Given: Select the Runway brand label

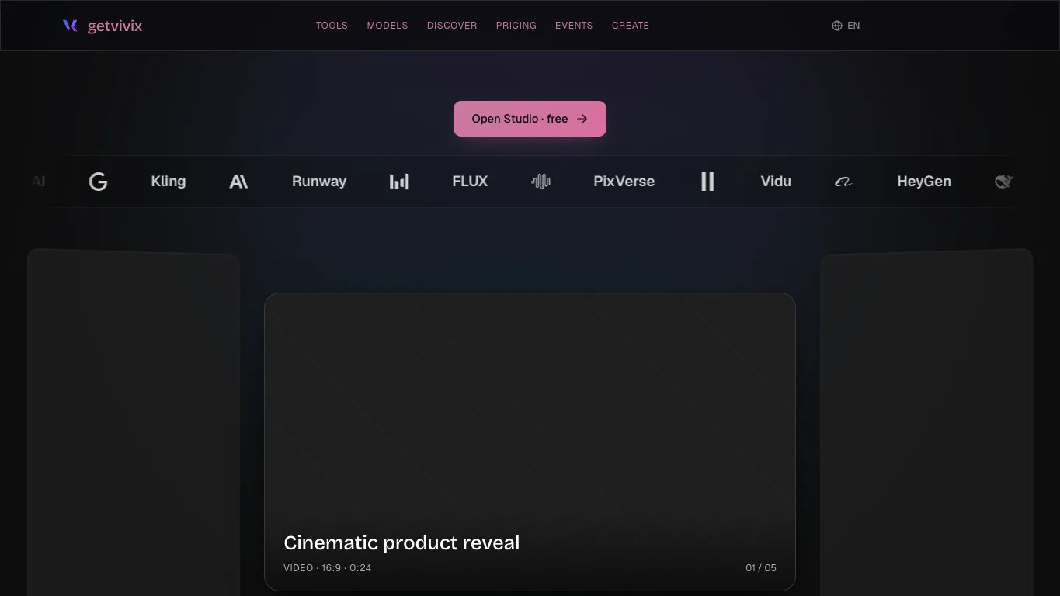Looking at the screenshot, I should click(319, 182).
